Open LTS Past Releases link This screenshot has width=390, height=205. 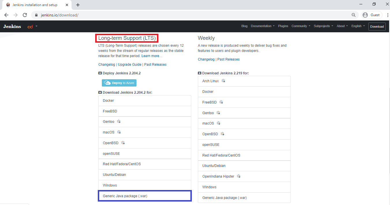point(155,65)
